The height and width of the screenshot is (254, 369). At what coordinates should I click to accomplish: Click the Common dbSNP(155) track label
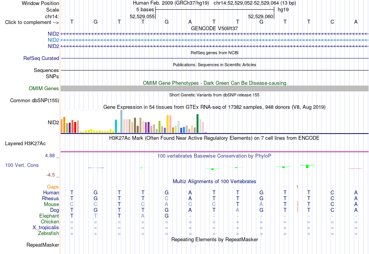[34, 100]
